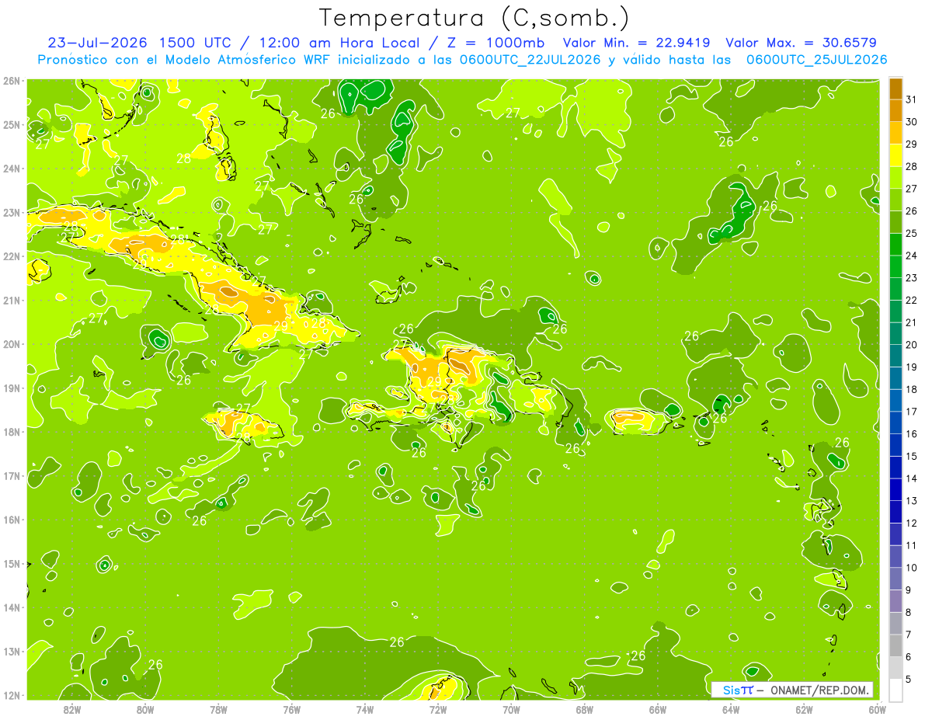Click the 68W longitude axis label
This screenshot has width=932, height=720.
(584, 709)
